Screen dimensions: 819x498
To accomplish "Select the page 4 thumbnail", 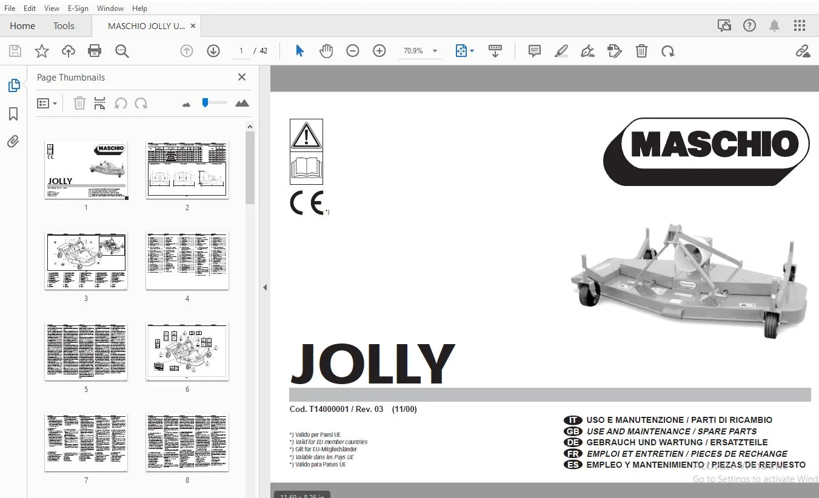I will pos(187,261).
